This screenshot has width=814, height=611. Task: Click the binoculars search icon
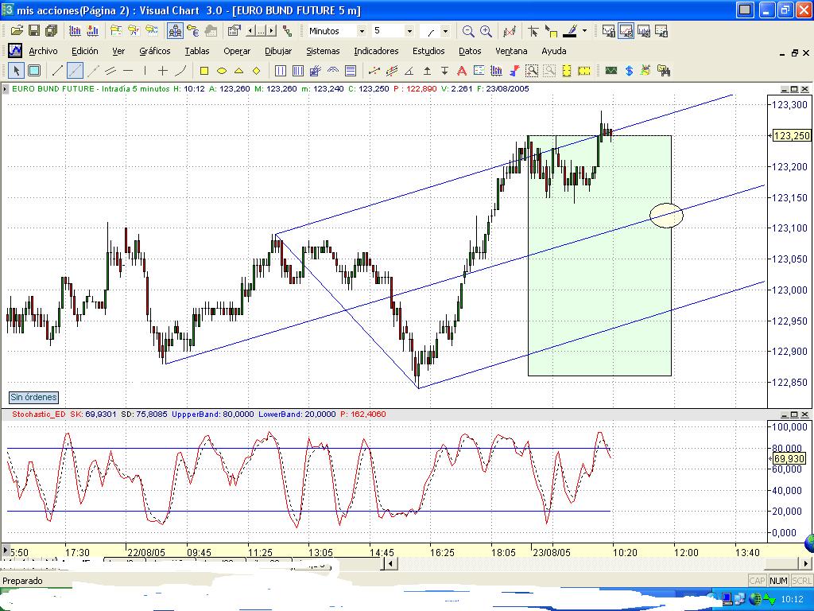click(x=663, y=71)
